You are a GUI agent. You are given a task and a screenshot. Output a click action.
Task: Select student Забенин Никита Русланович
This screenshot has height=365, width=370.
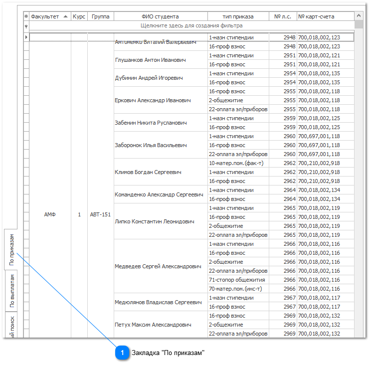[161, 123]
